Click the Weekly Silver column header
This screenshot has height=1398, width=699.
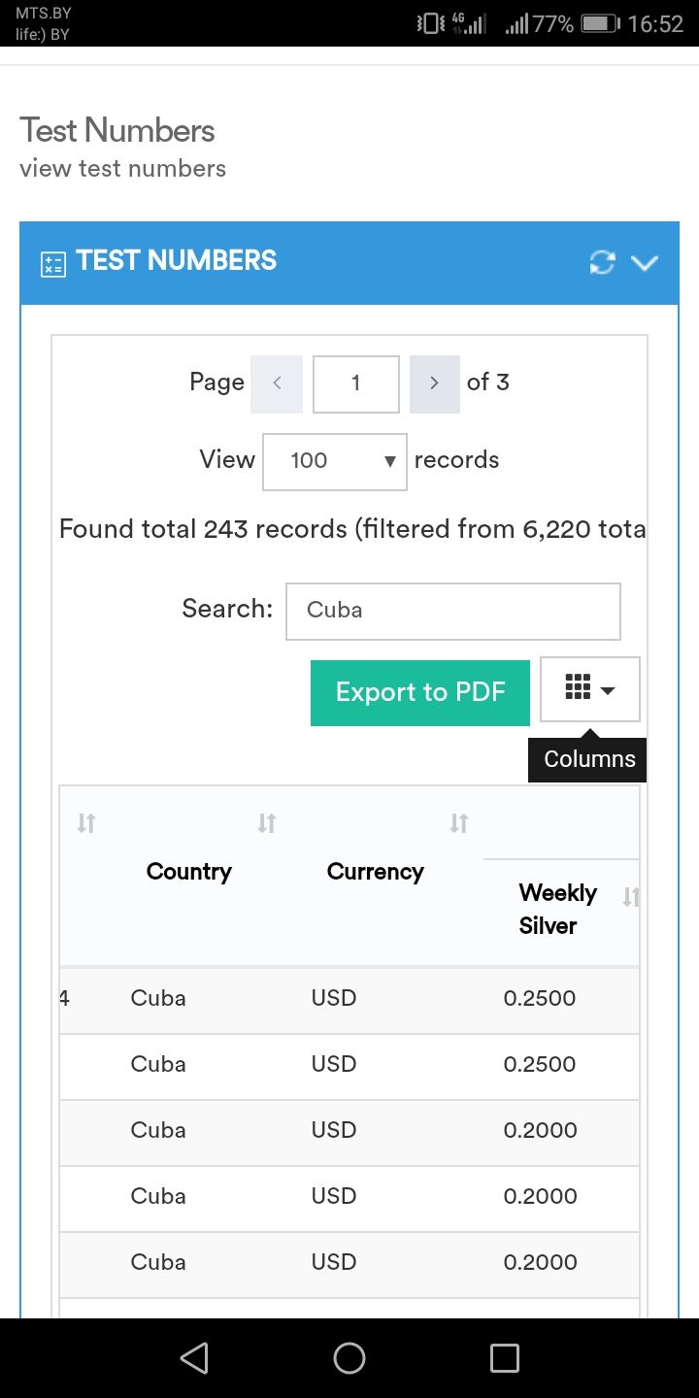coord(557,909)
